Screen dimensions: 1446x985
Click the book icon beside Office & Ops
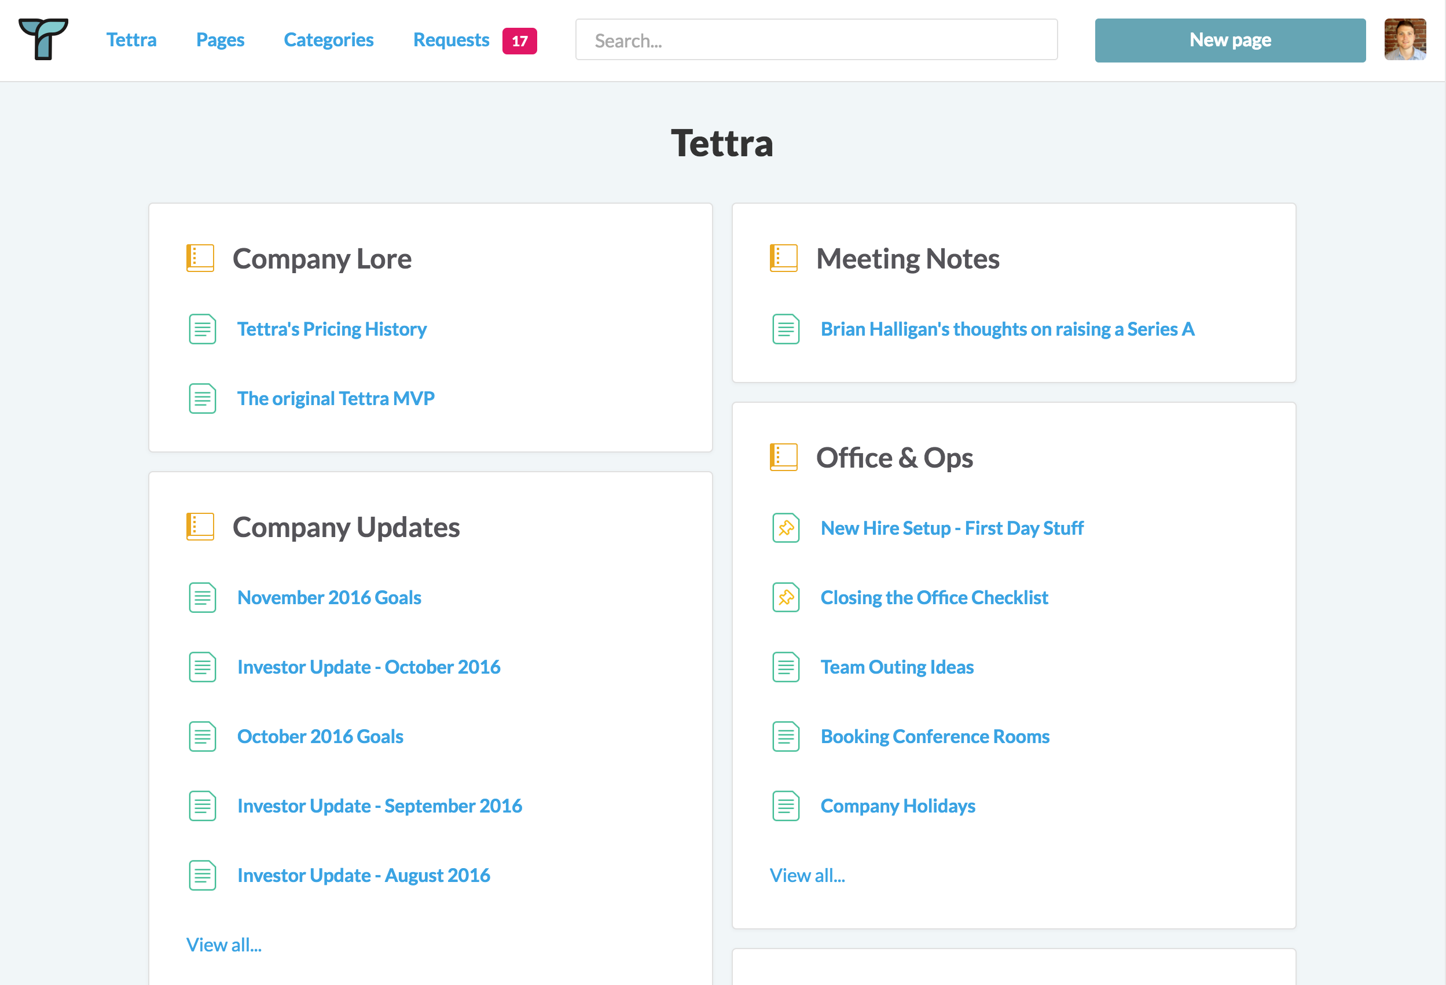tap(784, 457)
